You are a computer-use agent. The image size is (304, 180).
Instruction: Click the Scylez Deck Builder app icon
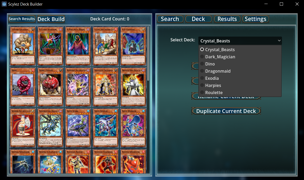(4, 4)
